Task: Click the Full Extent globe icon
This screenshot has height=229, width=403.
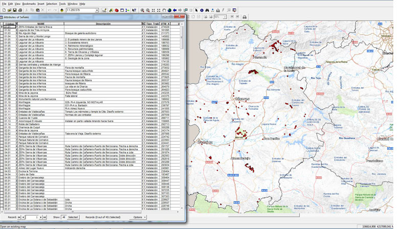Action: [x=169, y=10]
